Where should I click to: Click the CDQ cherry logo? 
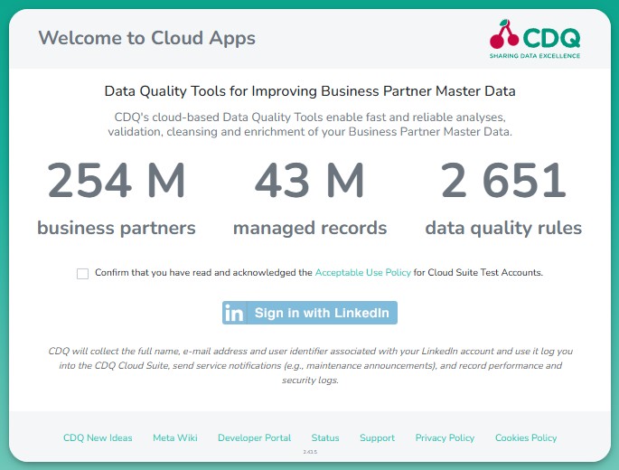(x=535, y=39)
